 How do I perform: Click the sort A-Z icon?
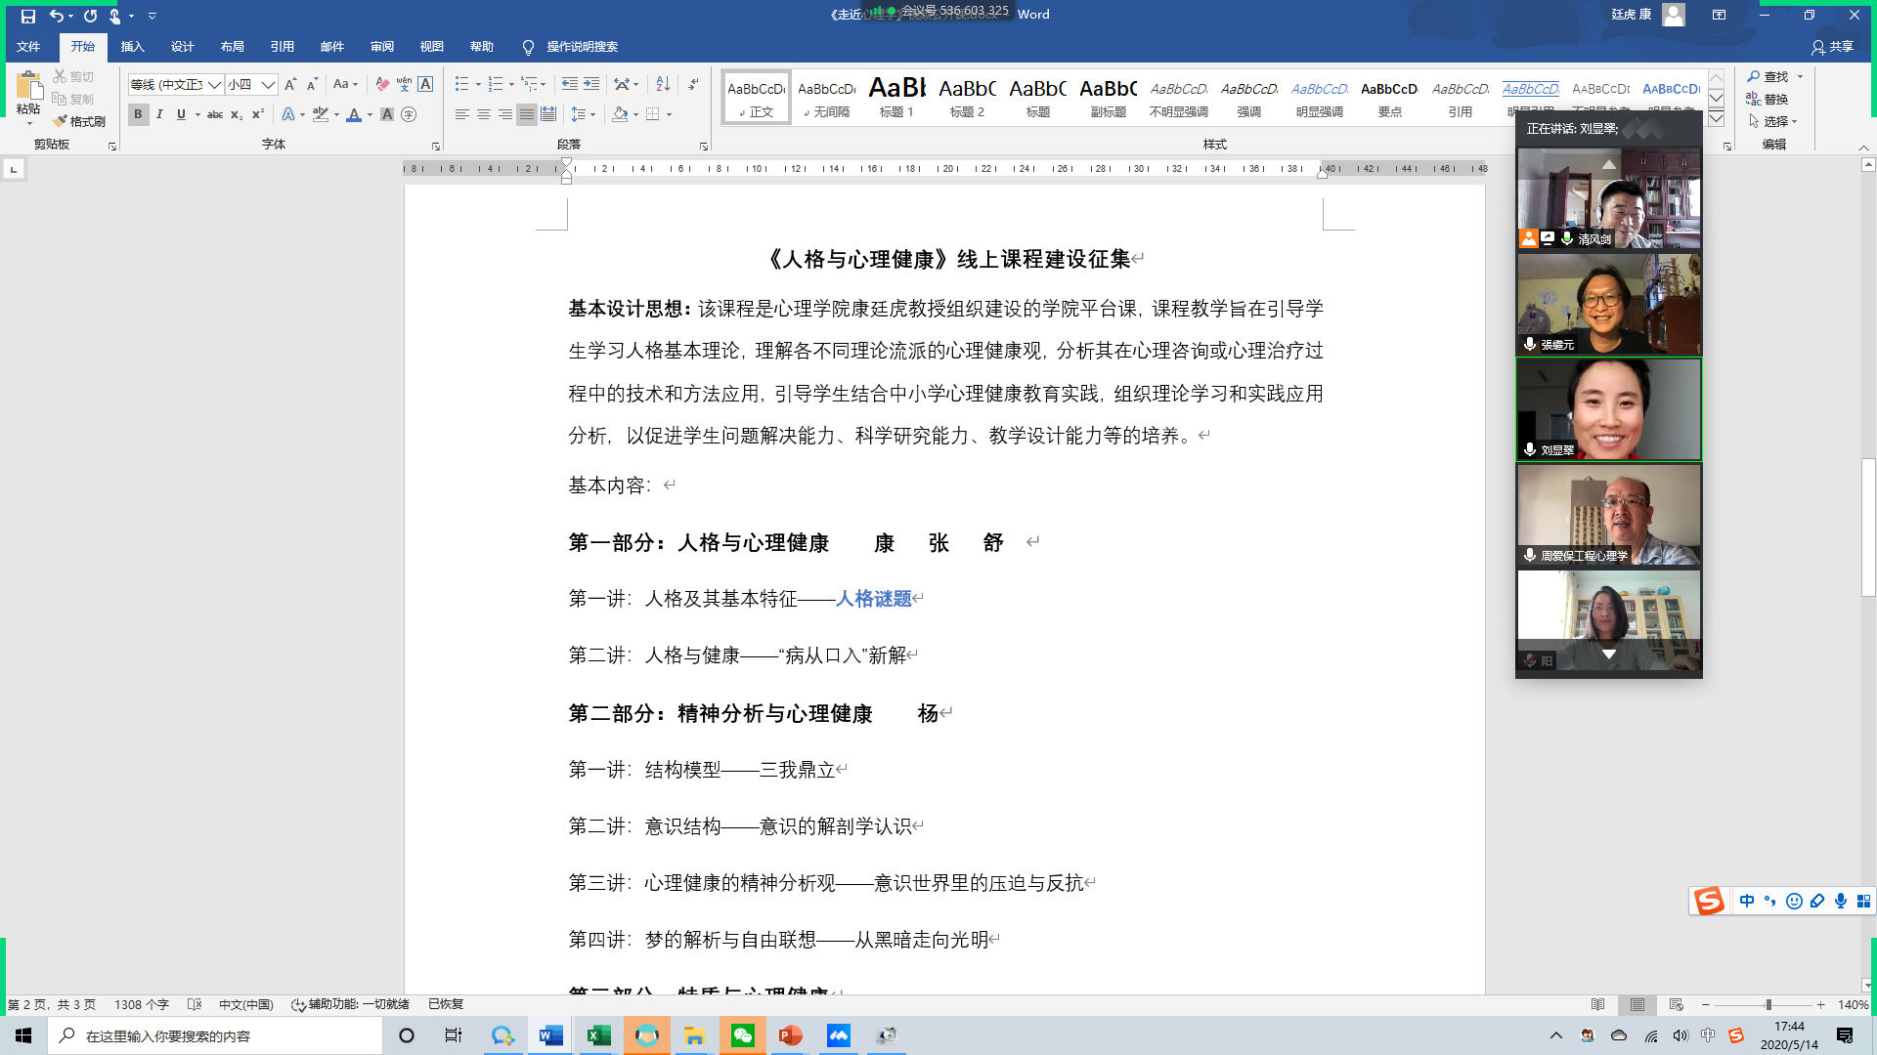pyautogui.click(x=663, y=84)
